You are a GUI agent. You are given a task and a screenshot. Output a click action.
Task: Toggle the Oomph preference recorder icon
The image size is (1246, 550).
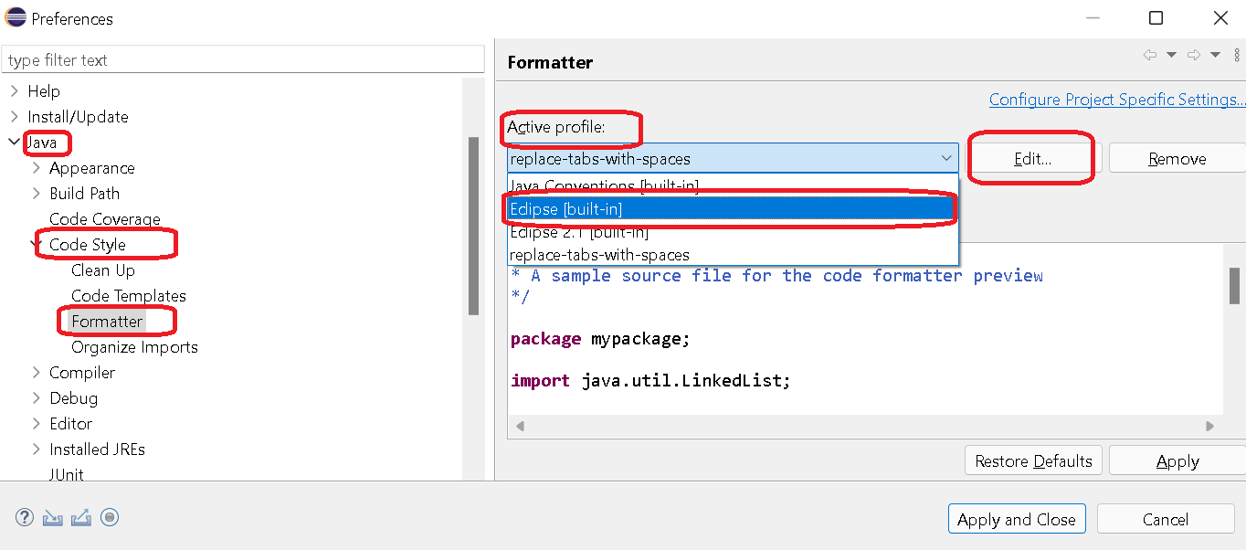tap(110, 517)
